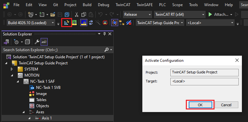
Task: Expand the SYSTEM tree node
Action: [12, 69]
